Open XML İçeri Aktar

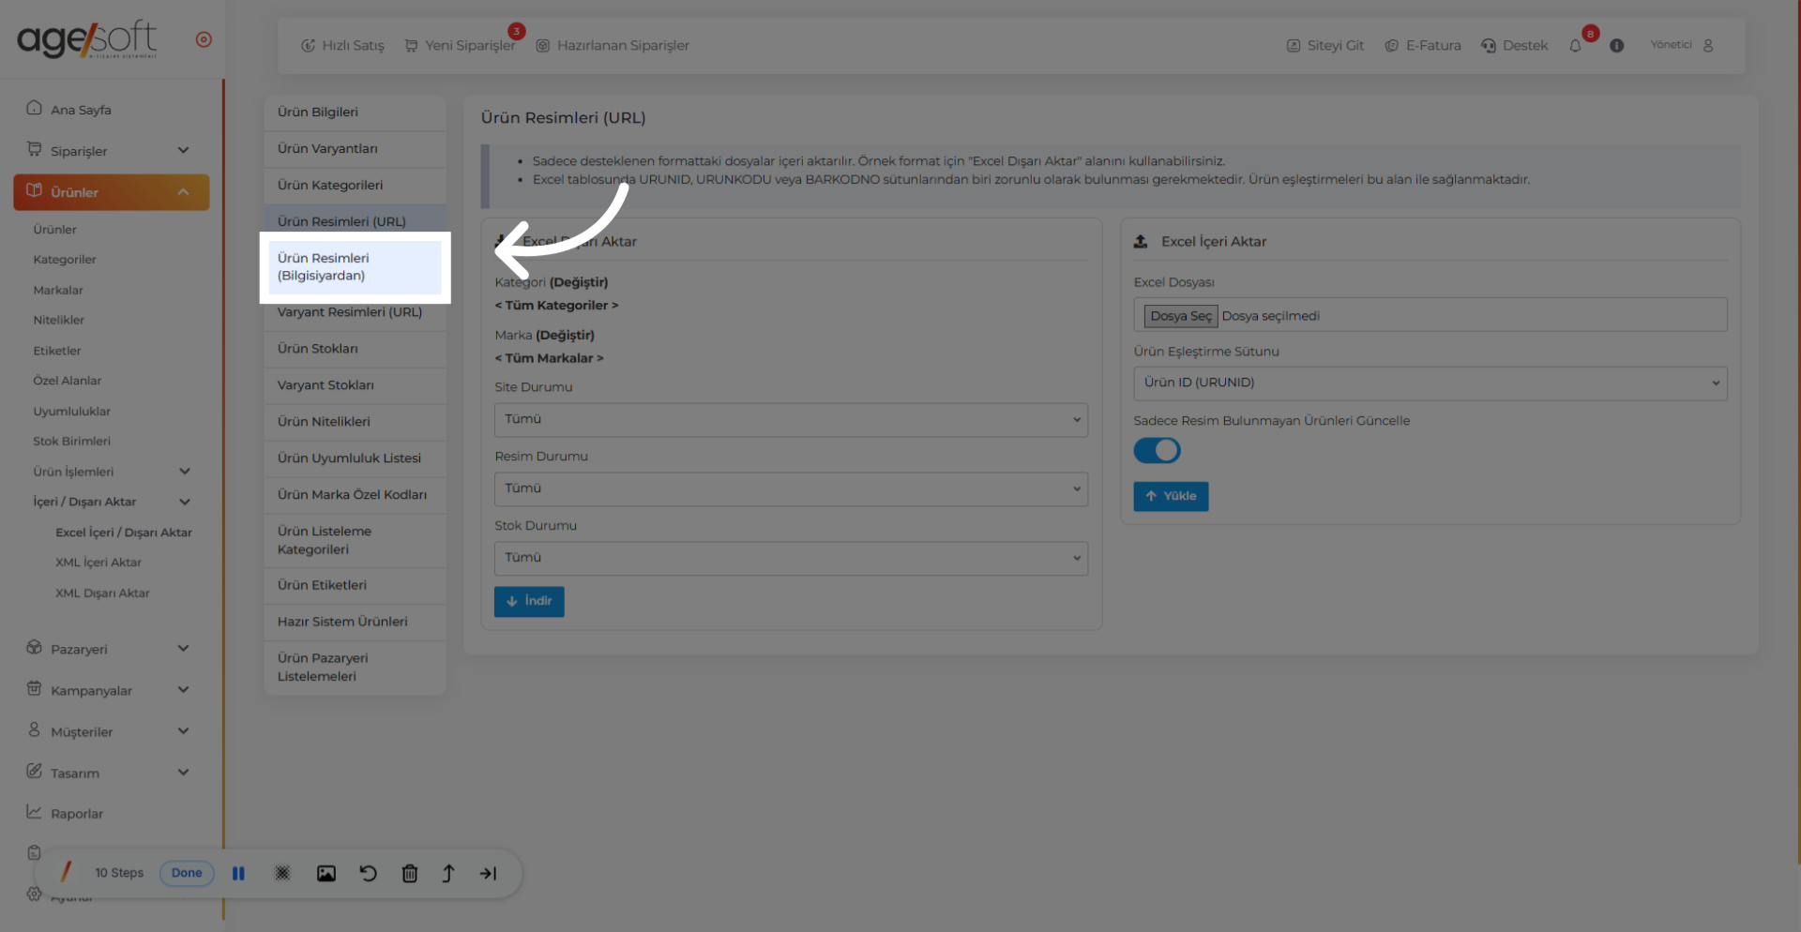[x=98, y=563]
